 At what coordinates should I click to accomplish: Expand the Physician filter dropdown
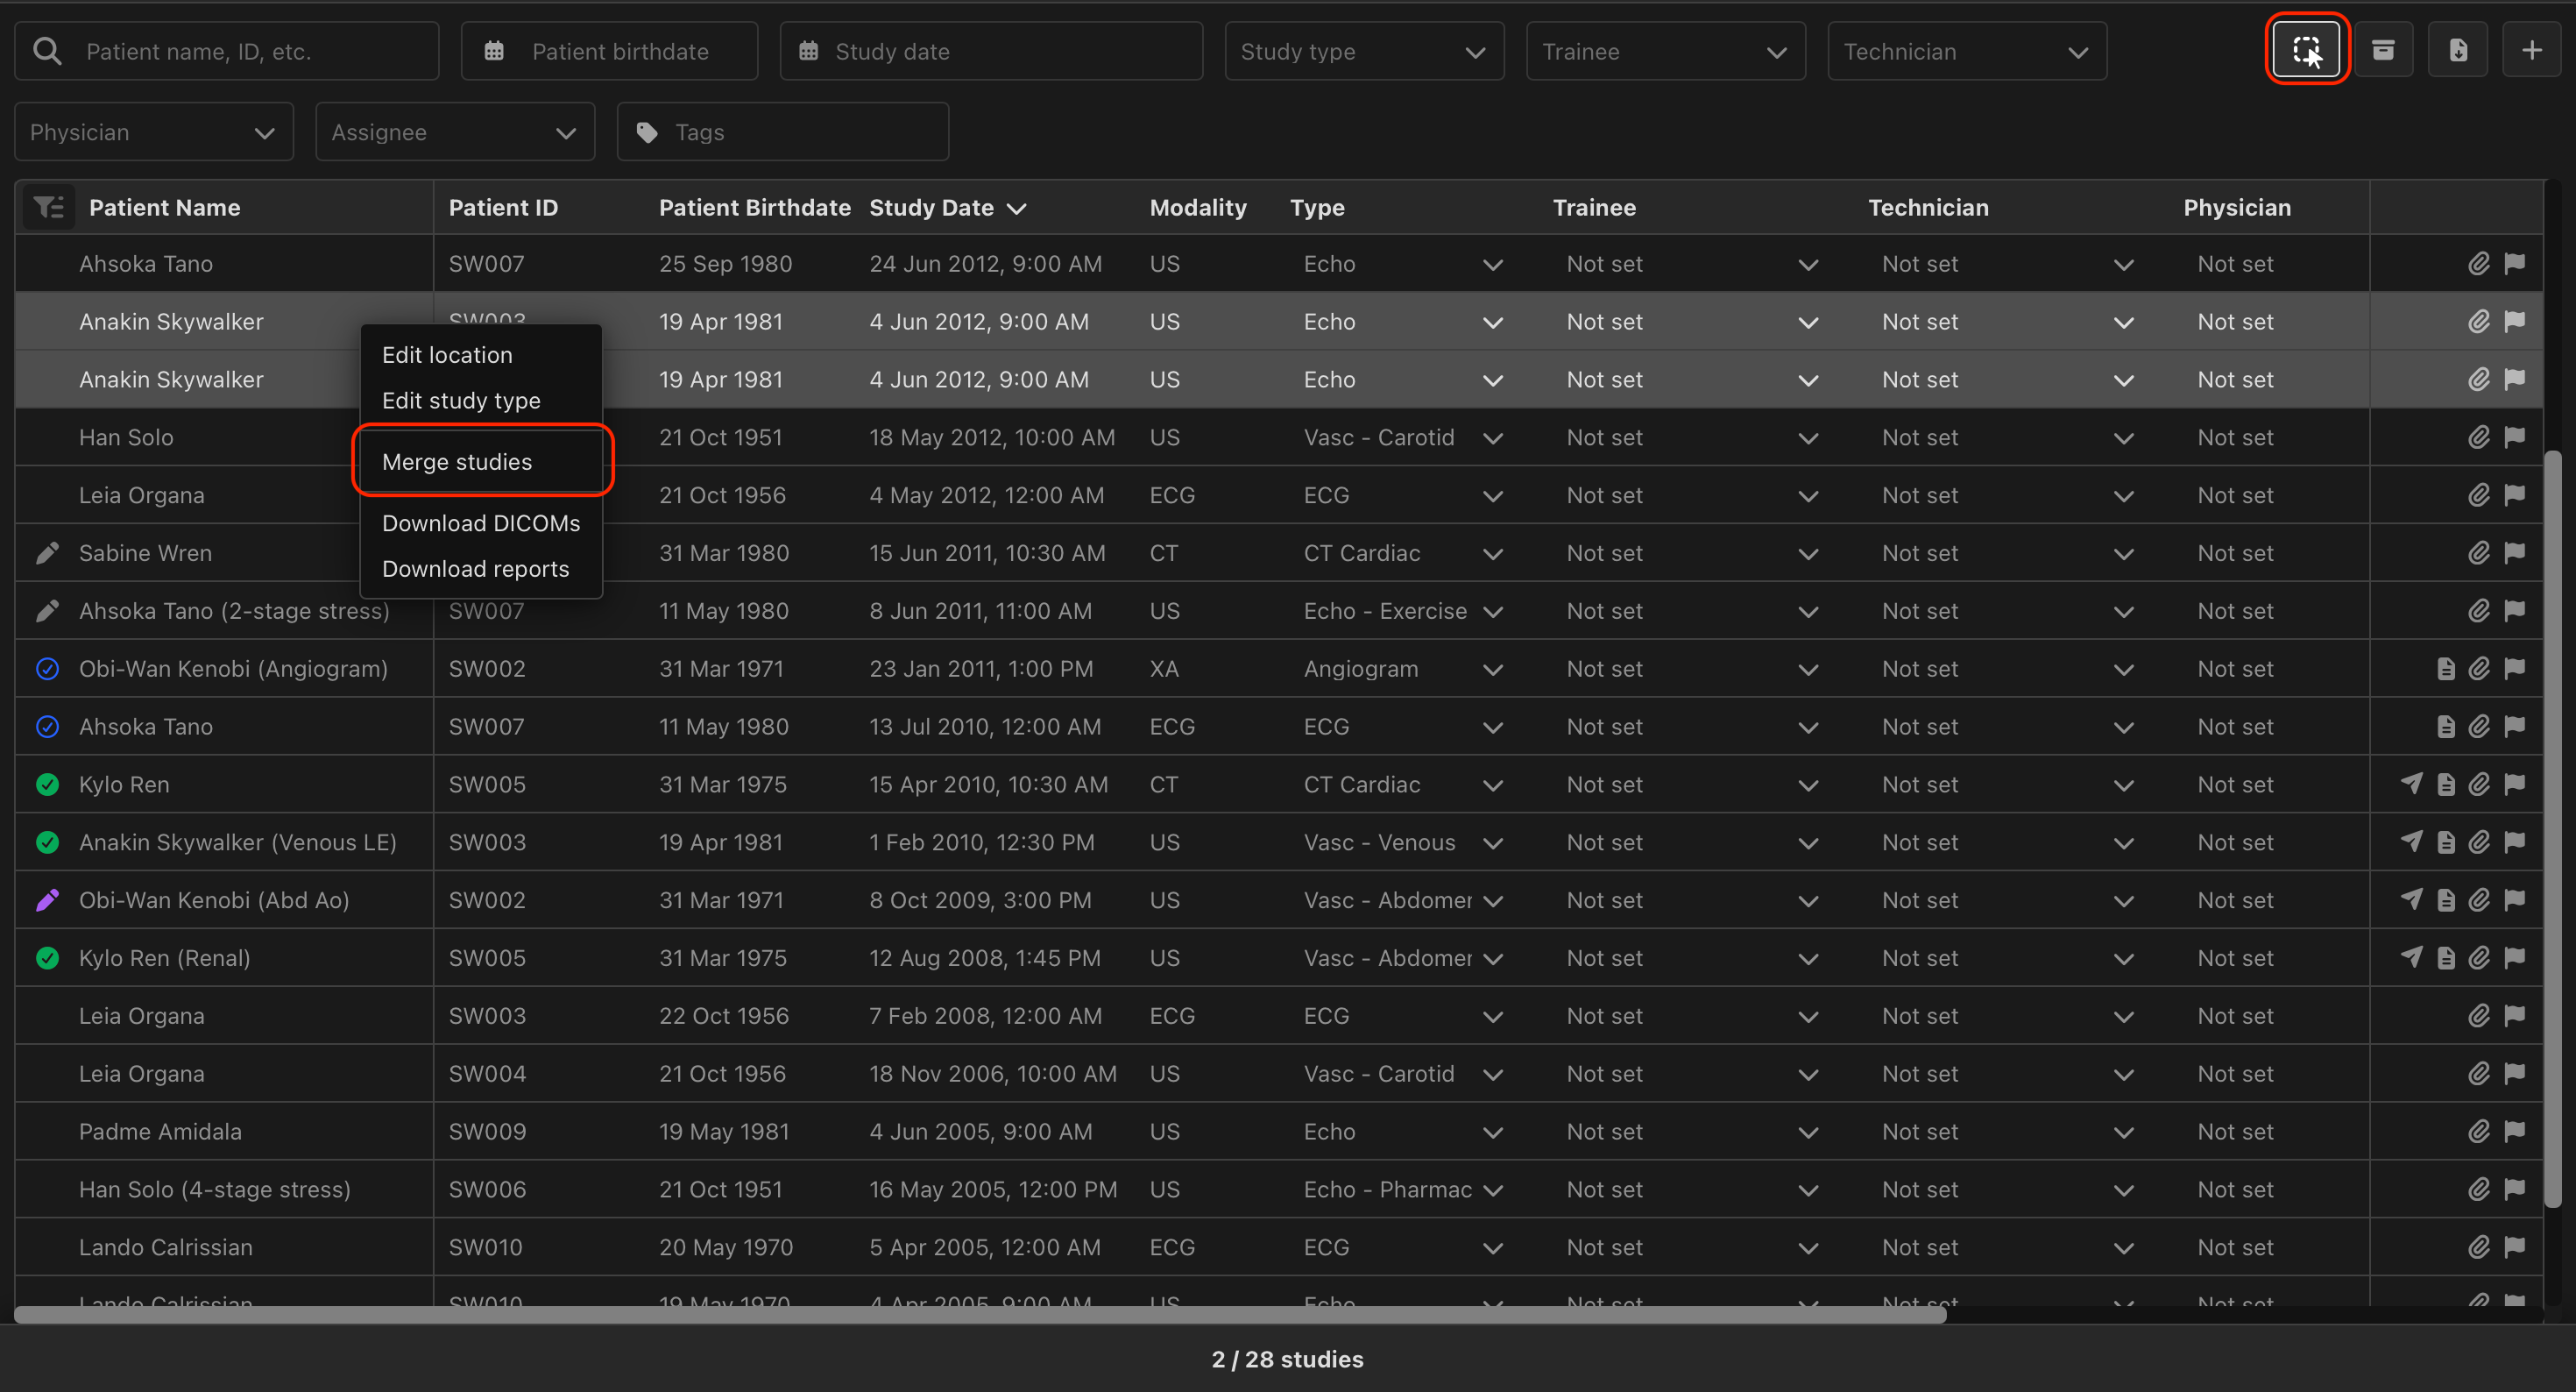tap(154, 132)
